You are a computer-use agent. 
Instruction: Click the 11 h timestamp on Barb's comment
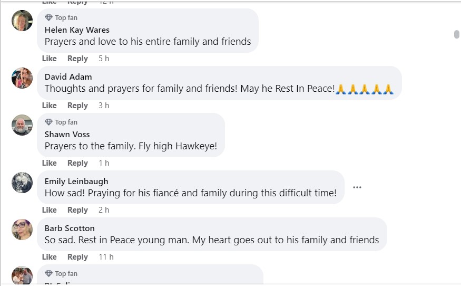click(106, 257)
